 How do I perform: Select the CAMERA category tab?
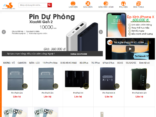point(22,63)
